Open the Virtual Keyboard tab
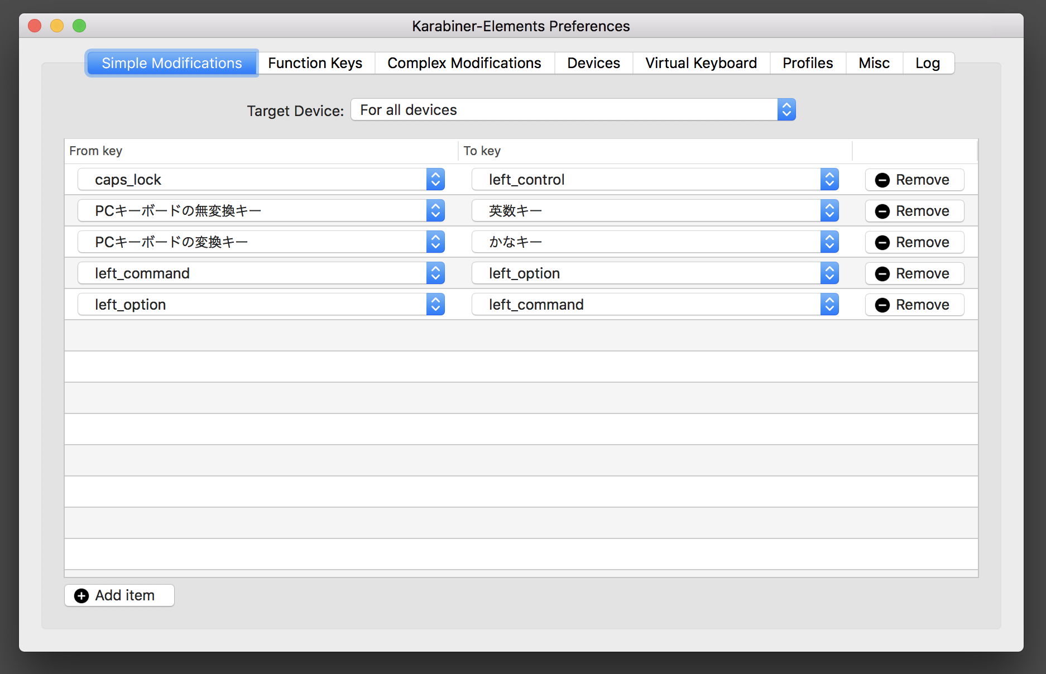This screenshot has height=674, width=1046. tap(700, 63)
